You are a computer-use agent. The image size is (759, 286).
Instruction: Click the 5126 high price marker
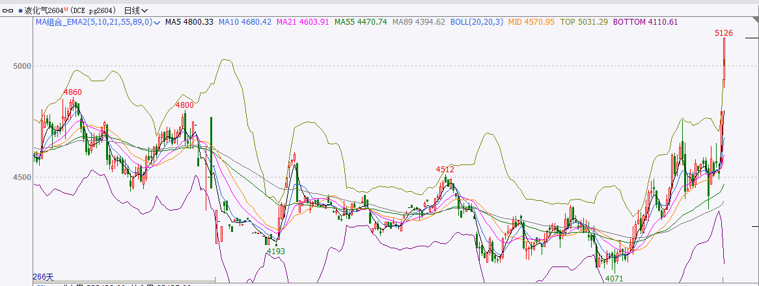[x=724, y=32]
